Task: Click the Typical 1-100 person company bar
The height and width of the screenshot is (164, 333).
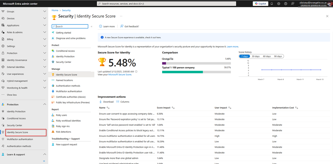Action: (x=196, y=72)
